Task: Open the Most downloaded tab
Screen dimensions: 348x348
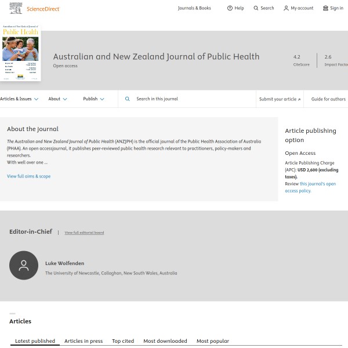Action: coord(165,341)
